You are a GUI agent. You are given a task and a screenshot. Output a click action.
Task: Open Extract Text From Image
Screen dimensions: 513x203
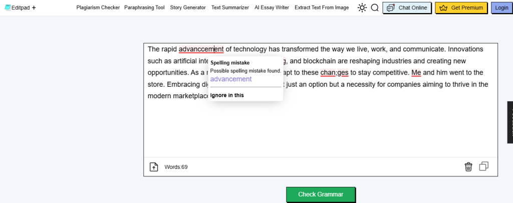point(322,8)
